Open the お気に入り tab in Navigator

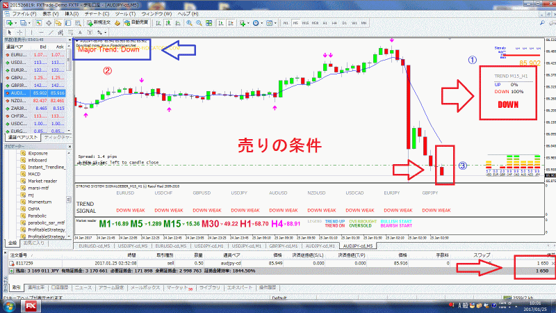pyautogui.click(x=33, y=243)
